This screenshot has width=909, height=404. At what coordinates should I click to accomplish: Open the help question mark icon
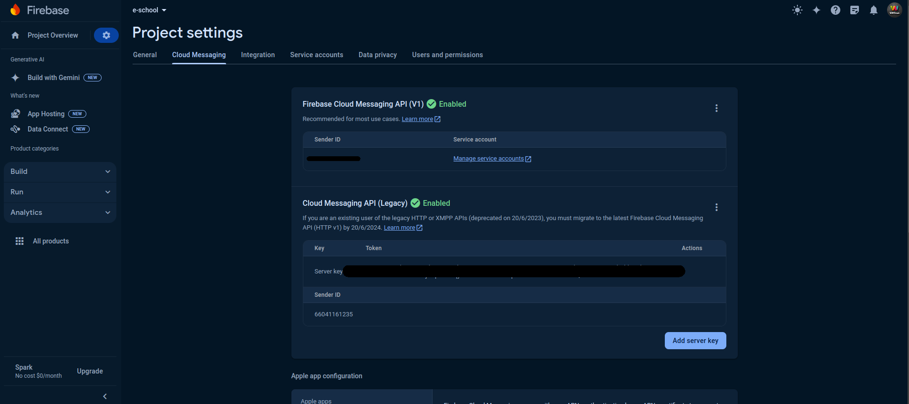click(x=836, y=10)
